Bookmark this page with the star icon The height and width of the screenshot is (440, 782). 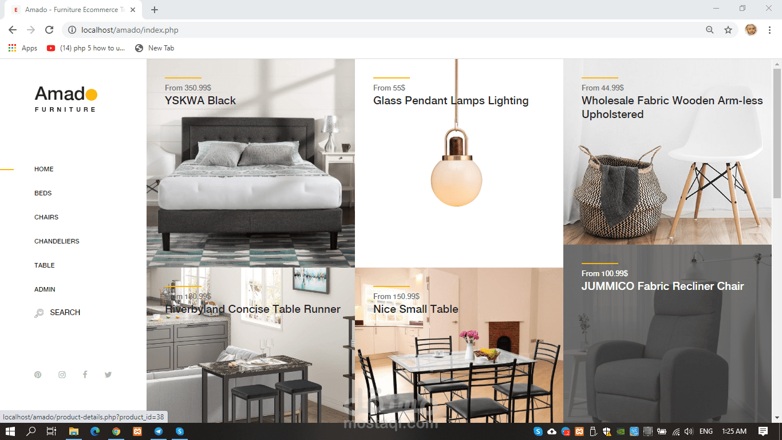[x=728, y=30]
